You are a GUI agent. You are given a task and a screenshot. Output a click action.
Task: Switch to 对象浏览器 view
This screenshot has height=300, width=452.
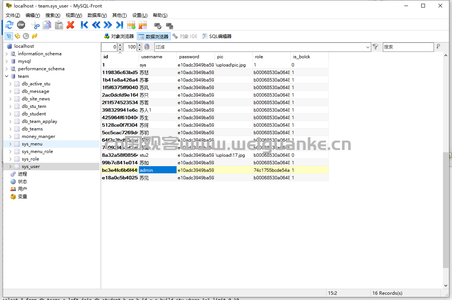coord(119,36)
